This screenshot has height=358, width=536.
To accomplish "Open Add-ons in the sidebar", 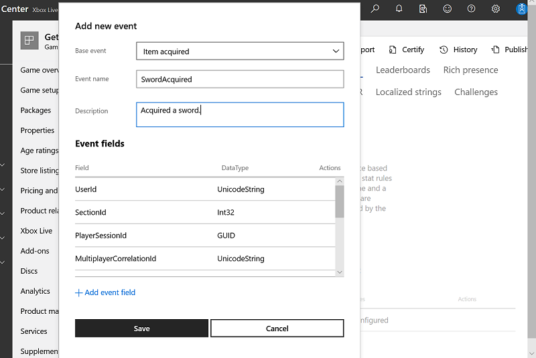I will (35, 251).
